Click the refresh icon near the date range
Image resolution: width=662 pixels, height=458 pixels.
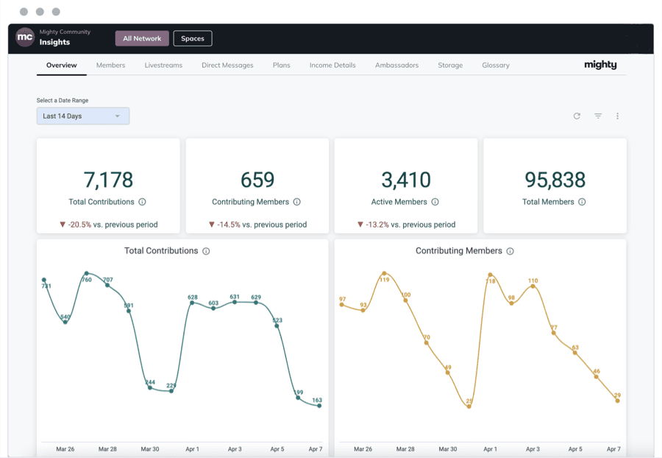[x=577, y=116]
